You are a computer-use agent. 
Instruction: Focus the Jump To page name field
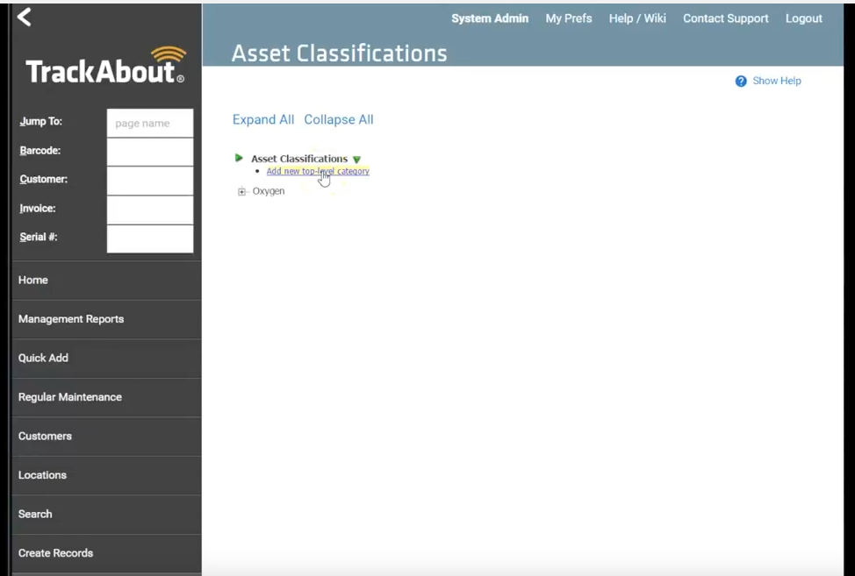[150, 123]
